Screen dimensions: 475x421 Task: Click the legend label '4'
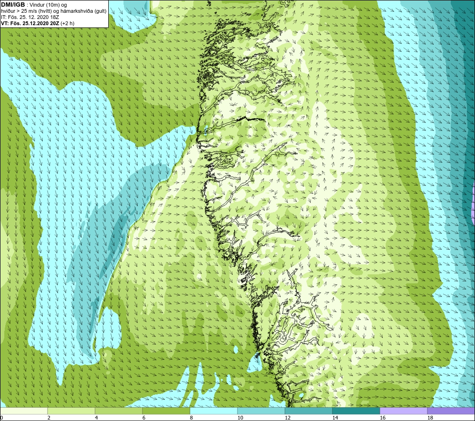(96, 418)
